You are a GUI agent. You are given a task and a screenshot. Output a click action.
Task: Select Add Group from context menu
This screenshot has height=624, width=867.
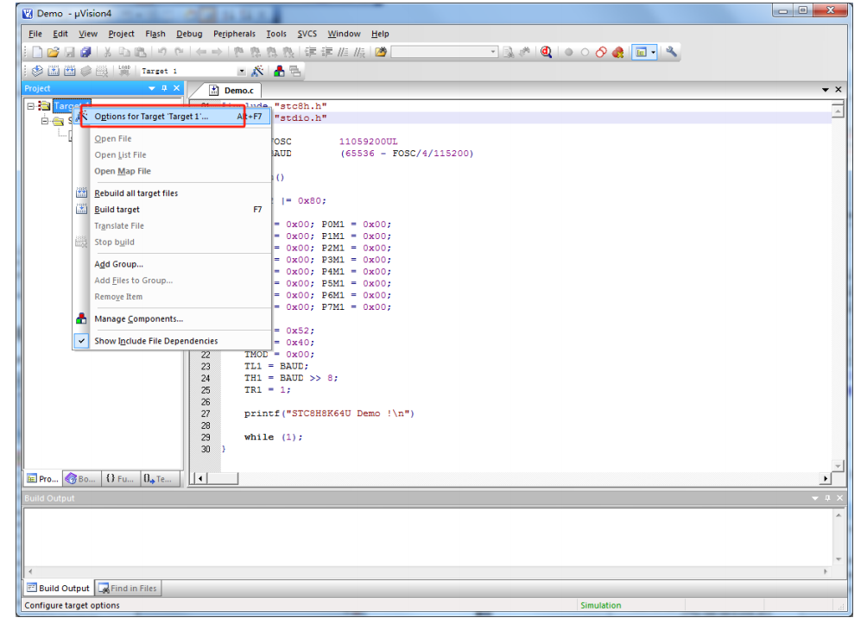click(x=172, y=264)
